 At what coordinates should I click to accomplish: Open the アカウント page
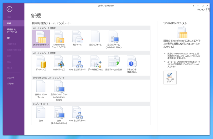pyautogui.click(x=13, y=78)
